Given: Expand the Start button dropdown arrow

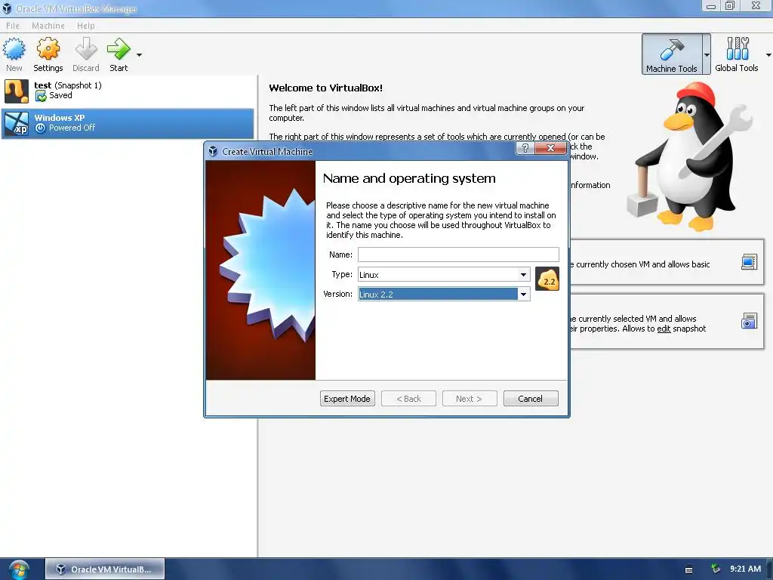Looking at the screenshot, I should pos(139,54).
